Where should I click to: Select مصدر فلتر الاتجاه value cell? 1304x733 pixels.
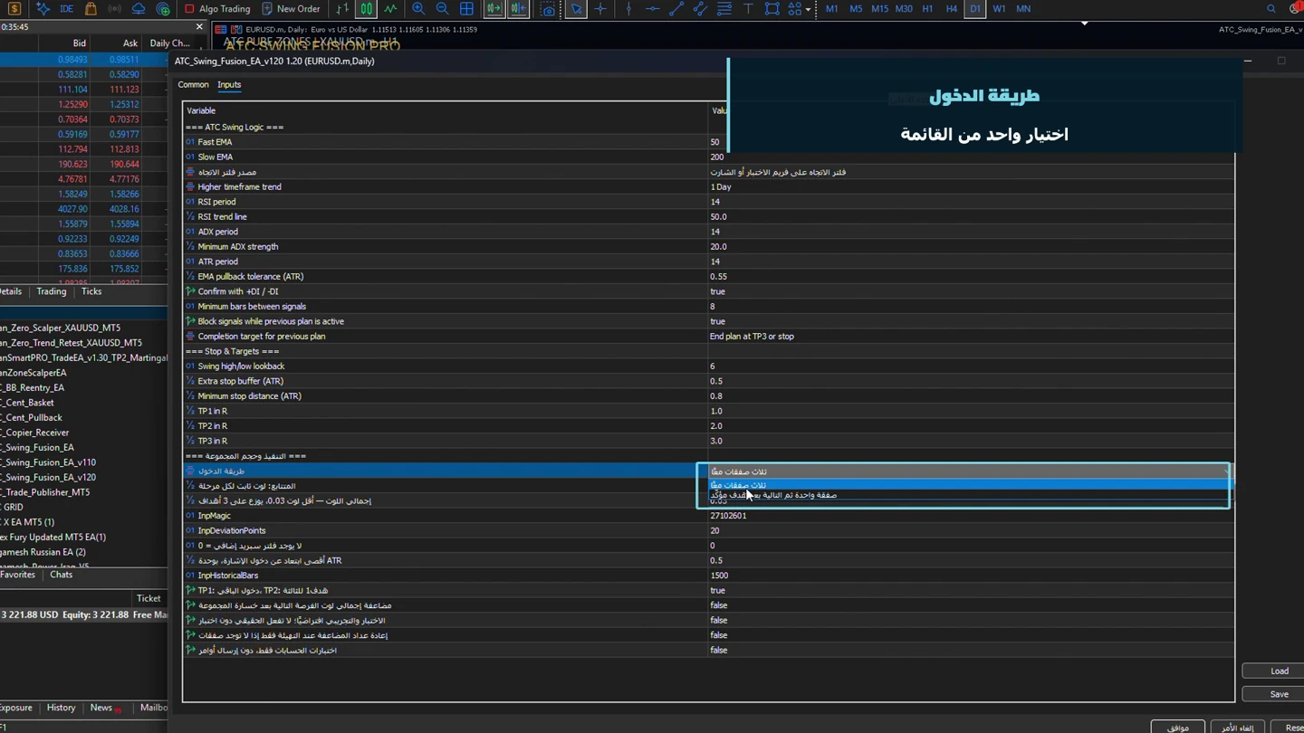pos(971,172)
